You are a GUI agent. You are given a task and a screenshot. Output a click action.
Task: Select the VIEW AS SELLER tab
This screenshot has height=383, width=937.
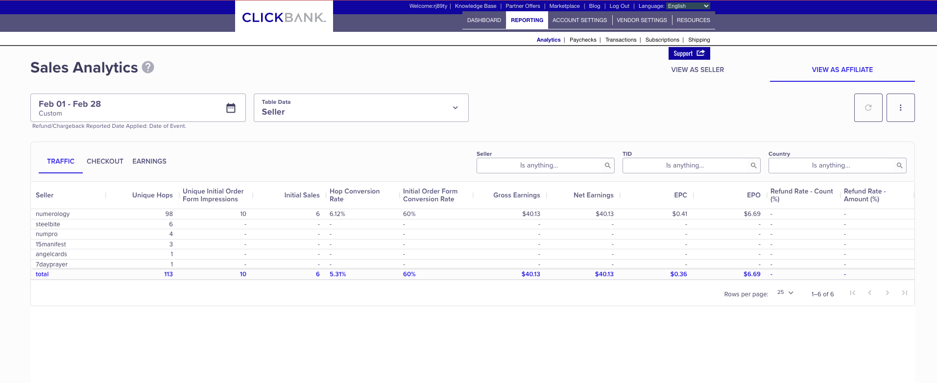(697, 70)
